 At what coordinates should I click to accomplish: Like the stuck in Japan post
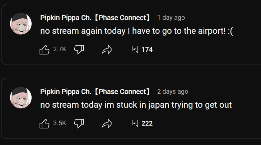(x=44, y=123)
